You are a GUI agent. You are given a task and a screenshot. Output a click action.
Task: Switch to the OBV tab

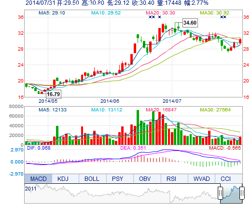(145, 178)
